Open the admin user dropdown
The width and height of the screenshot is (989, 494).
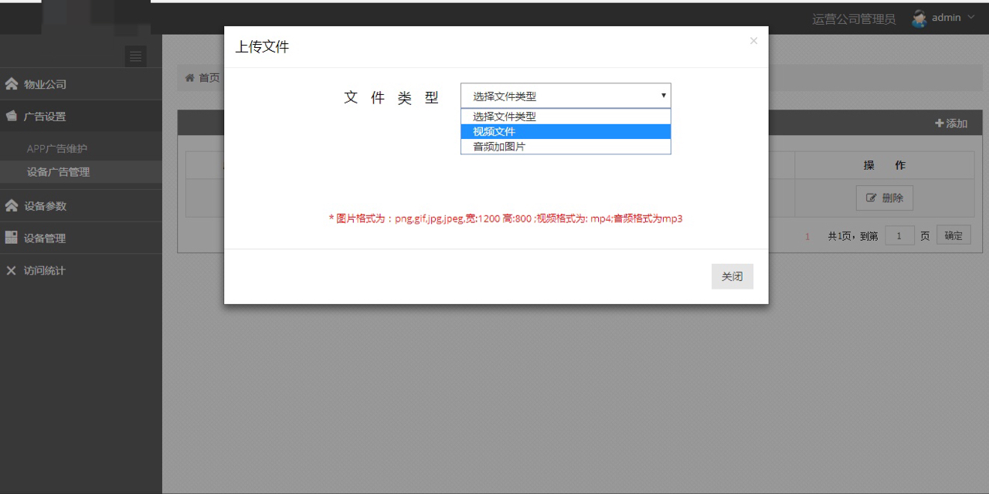point(943,18)
